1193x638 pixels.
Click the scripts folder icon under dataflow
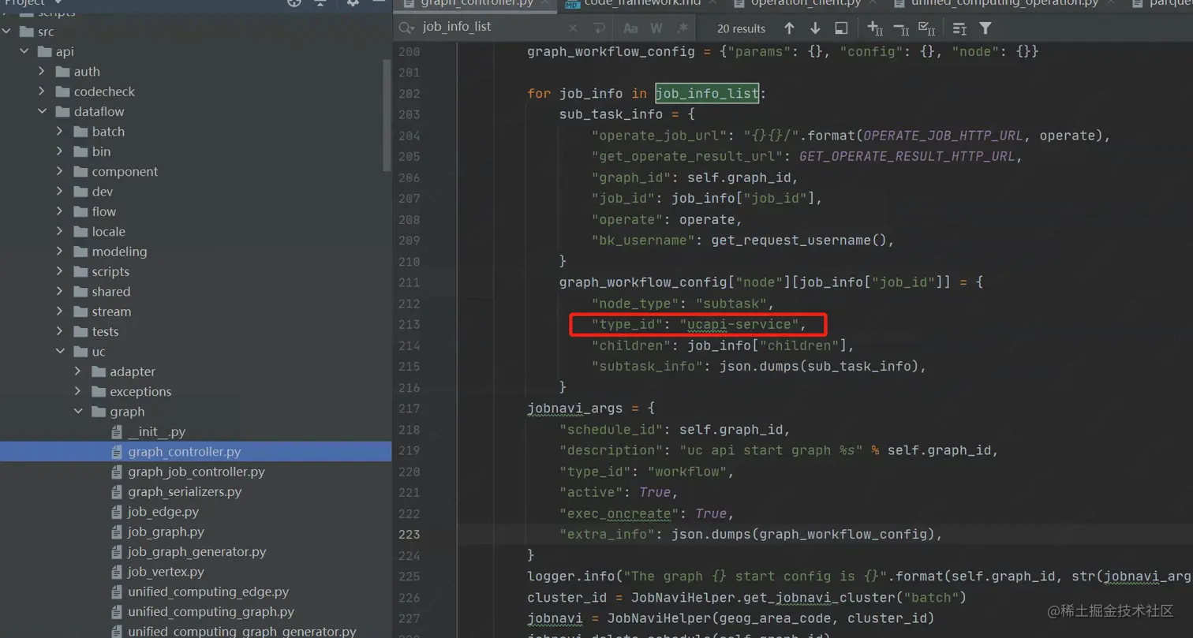(80, 271)
